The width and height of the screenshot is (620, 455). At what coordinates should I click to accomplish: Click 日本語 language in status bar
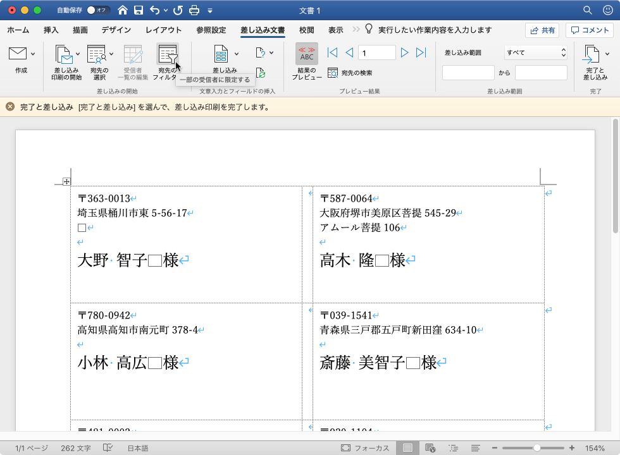click(138, 448)
